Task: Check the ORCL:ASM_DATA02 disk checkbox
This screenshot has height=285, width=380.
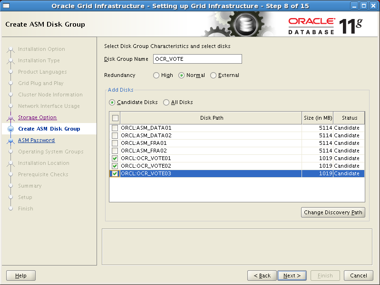Action: click(115, 135)
